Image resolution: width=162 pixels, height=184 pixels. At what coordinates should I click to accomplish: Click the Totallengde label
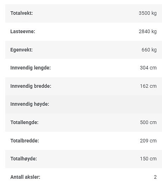(x=25, y=122)
